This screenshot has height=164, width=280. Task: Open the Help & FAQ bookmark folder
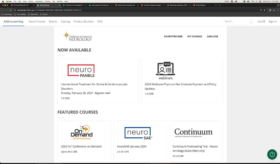click(x=33, y=14)
